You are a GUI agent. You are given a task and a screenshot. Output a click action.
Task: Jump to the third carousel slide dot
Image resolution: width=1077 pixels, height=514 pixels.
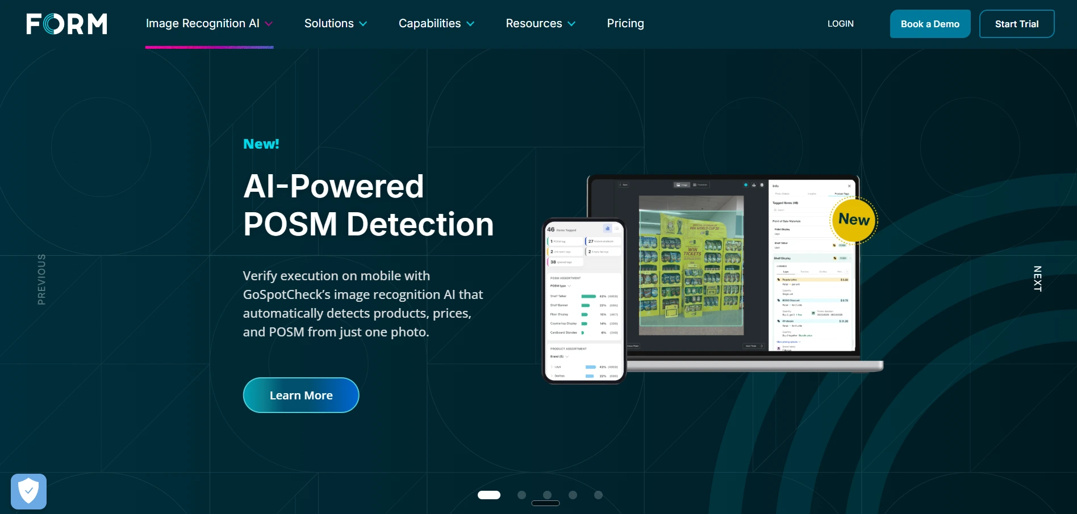547,495
